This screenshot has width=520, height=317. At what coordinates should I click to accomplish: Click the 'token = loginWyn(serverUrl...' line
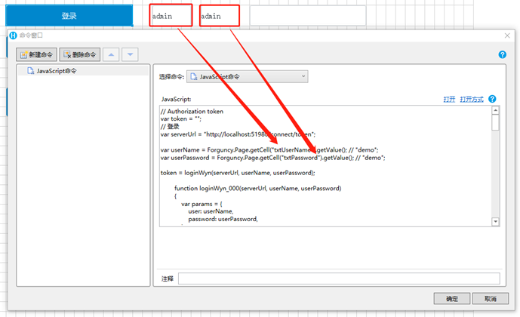point(238,172)
